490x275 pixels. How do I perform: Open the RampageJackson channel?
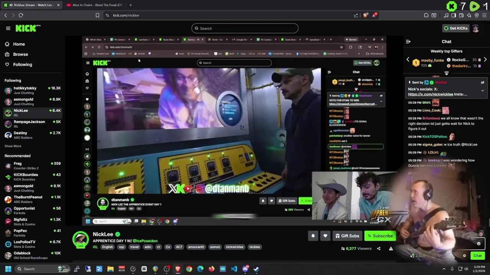(33, 124)
